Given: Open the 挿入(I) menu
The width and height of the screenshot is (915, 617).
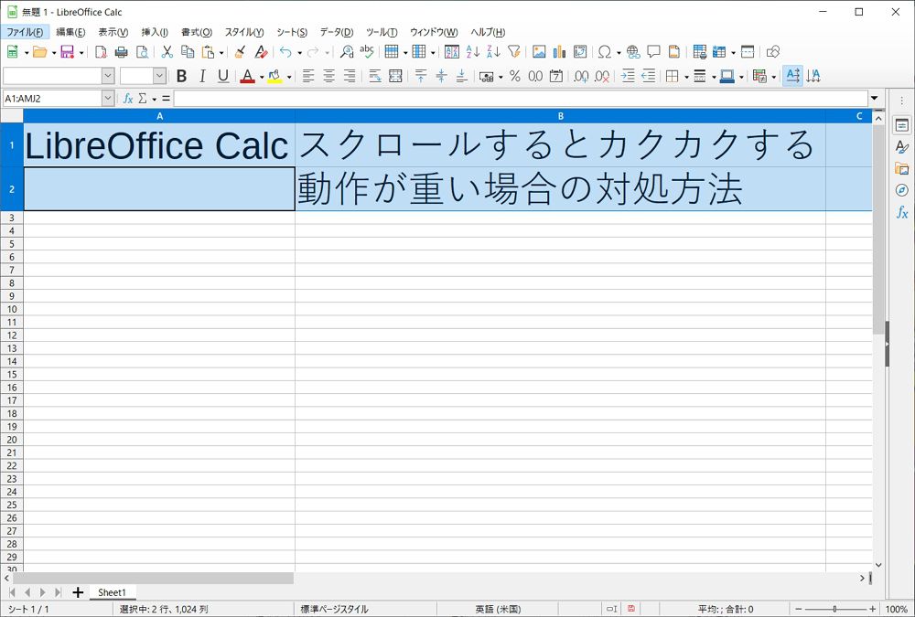Looking at the screenshot, I should (x=155, y=32).
